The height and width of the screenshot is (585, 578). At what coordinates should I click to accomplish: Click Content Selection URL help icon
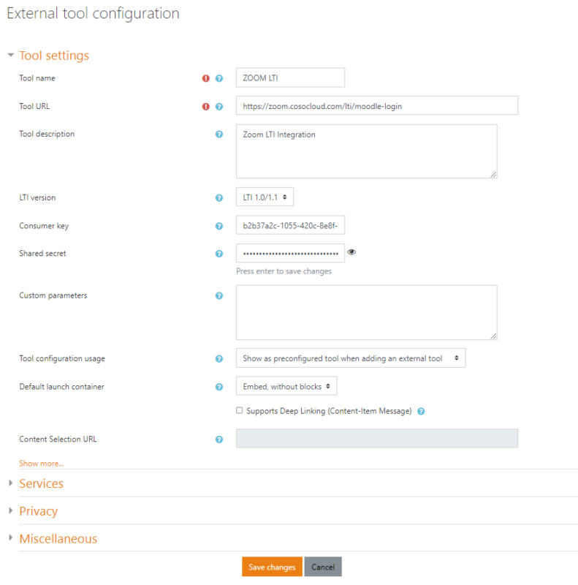(x=219, y=439)
